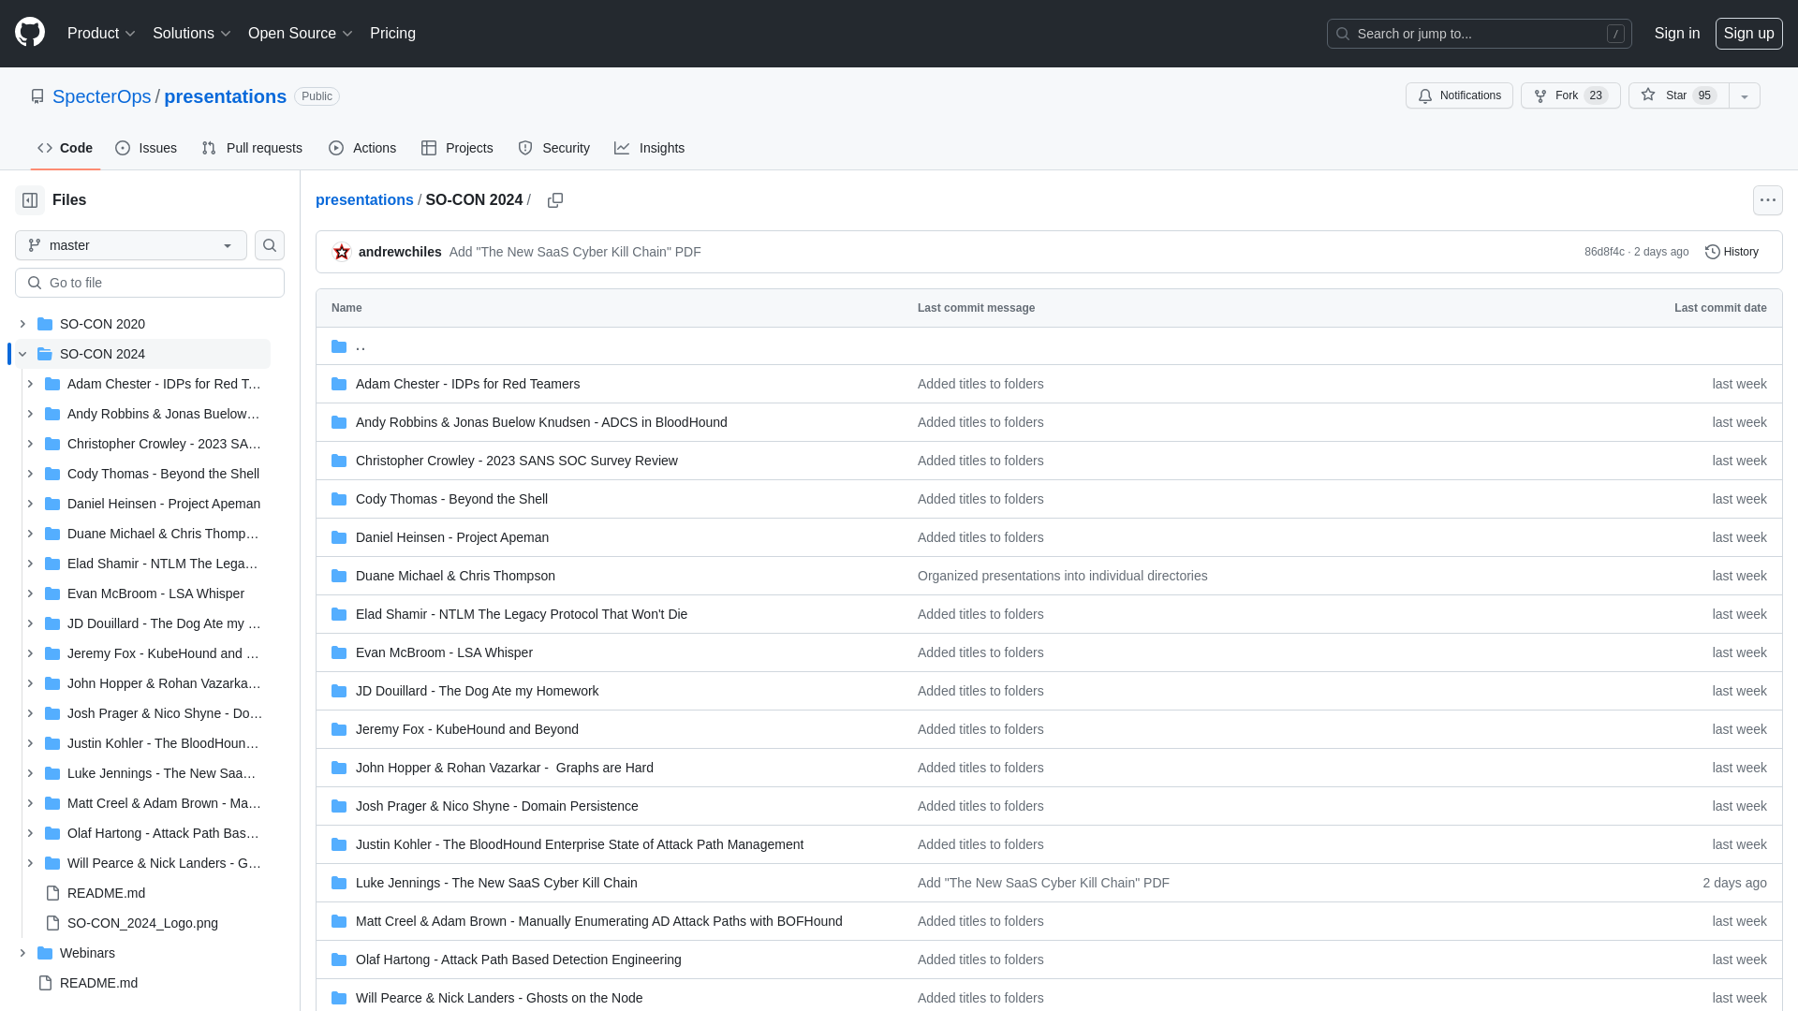Click folder icon of Adam Chester row
Screen dimensions: 1798x1011
point(339,384)
